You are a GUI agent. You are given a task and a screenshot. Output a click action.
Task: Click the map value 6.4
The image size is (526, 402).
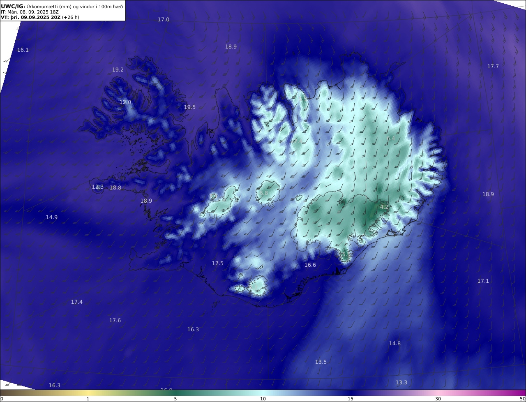coord(391,139)
